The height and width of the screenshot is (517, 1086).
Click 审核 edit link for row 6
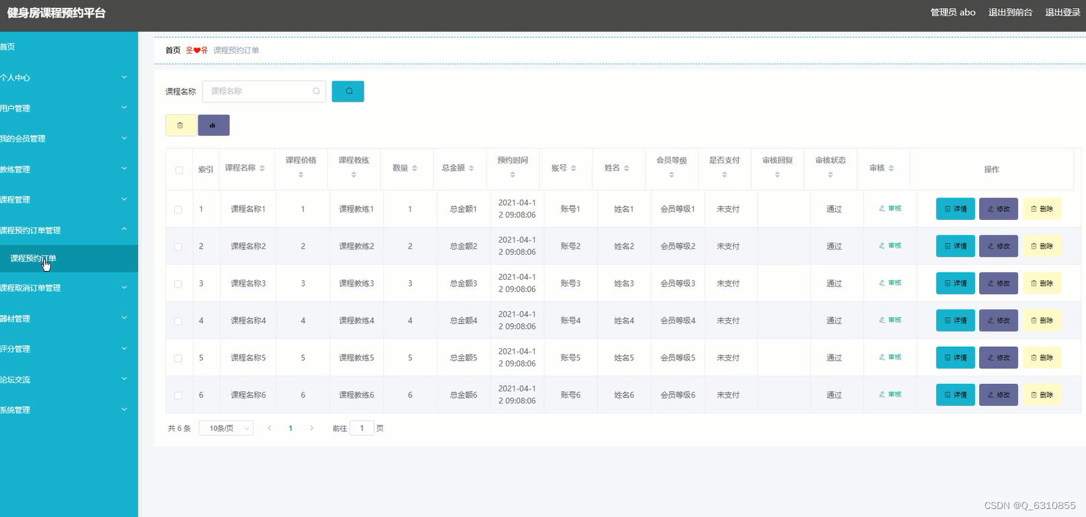tap(890, 395)
